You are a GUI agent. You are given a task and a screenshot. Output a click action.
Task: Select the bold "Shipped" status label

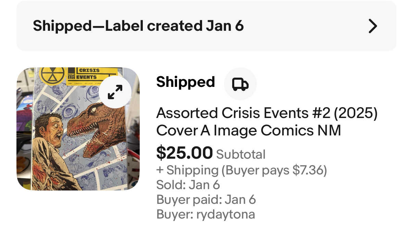coord(185,82)
